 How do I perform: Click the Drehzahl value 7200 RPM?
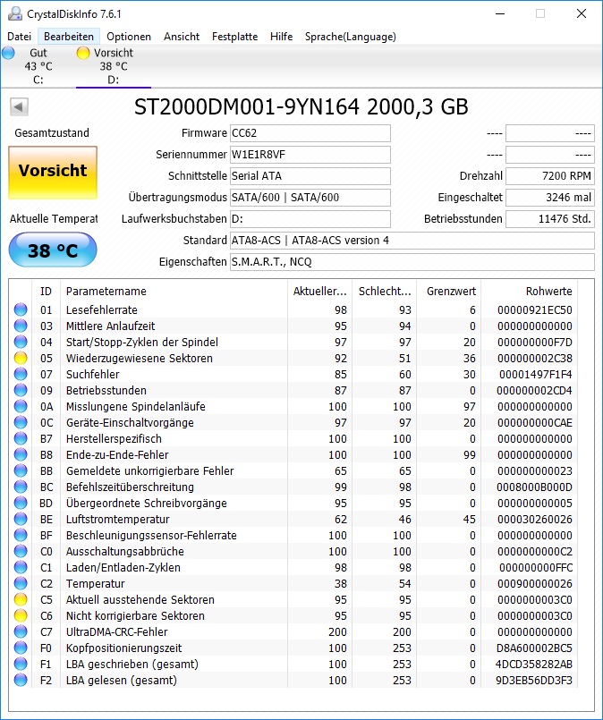(549, 176)
